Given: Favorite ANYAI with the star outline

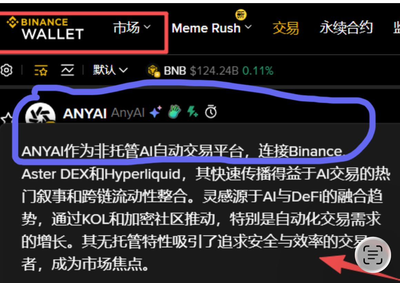Looking at the screenshot, I should [6, 119].
